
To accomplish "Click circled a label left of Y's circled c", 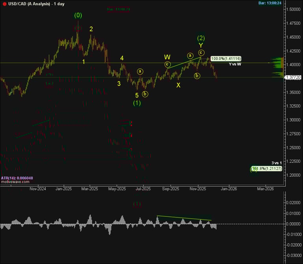I will pyautogui.click(x=190, y=56).
